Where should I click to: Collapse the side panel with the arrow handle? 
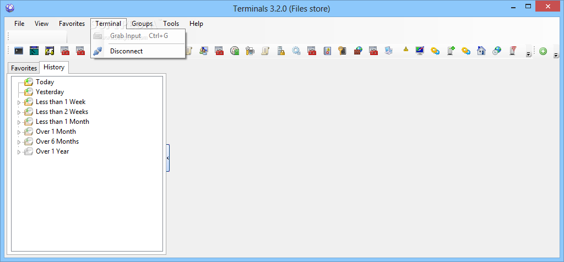(x=168, y=158)
